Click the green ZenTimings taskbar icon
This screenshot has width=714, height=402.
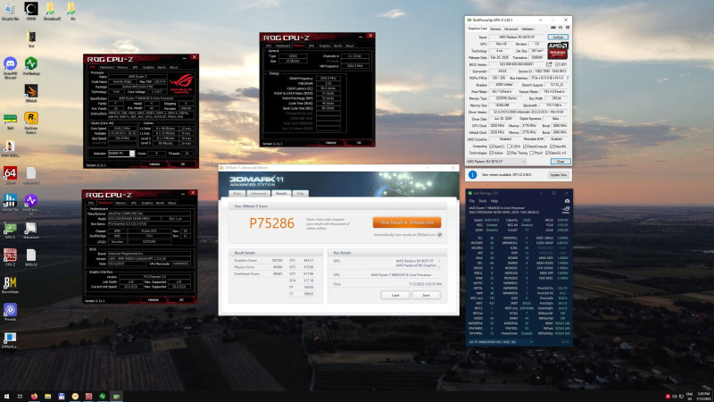pos(103,397)
